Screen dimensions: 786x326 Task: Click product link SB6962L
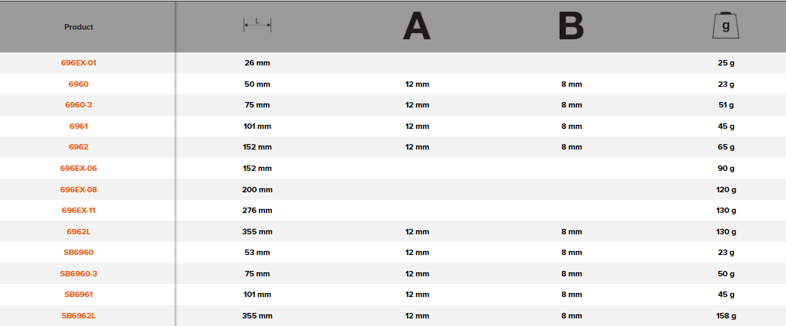pos(79,316)
